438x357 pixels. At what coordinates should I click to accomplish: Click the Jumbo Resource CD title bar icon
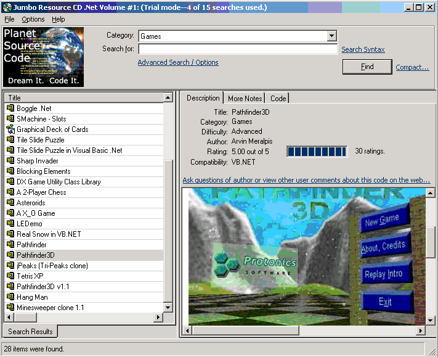click(x=7, y=7)
